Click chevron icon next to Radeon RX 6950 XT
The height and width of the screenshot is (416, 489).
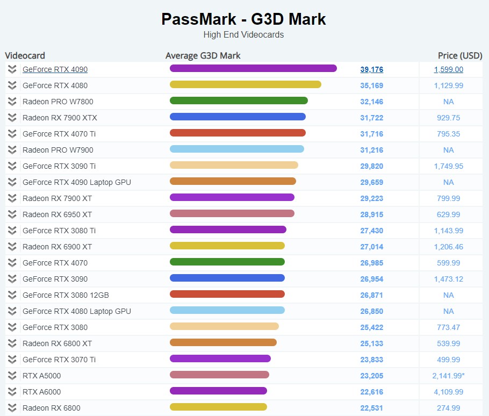click(x=12, y=214)
